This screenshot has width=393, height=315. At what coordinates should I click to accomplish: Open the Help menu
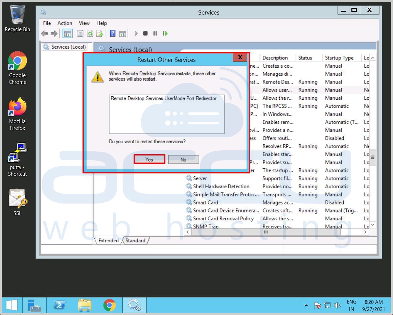[101, 23]
